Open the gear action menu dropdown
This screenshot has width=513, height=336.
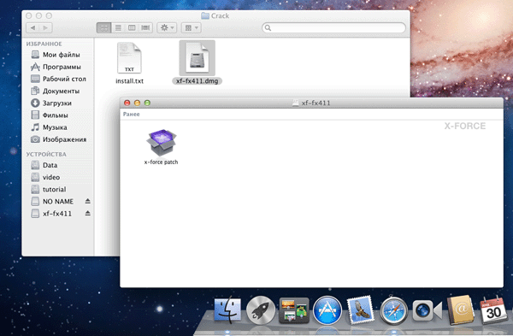167,28
